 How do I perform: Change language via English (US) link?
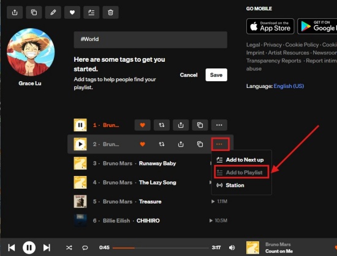click(289, 86)
